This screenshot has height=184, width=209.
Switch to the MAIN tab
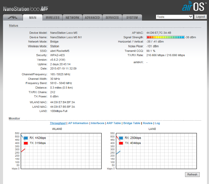[33, 18]
